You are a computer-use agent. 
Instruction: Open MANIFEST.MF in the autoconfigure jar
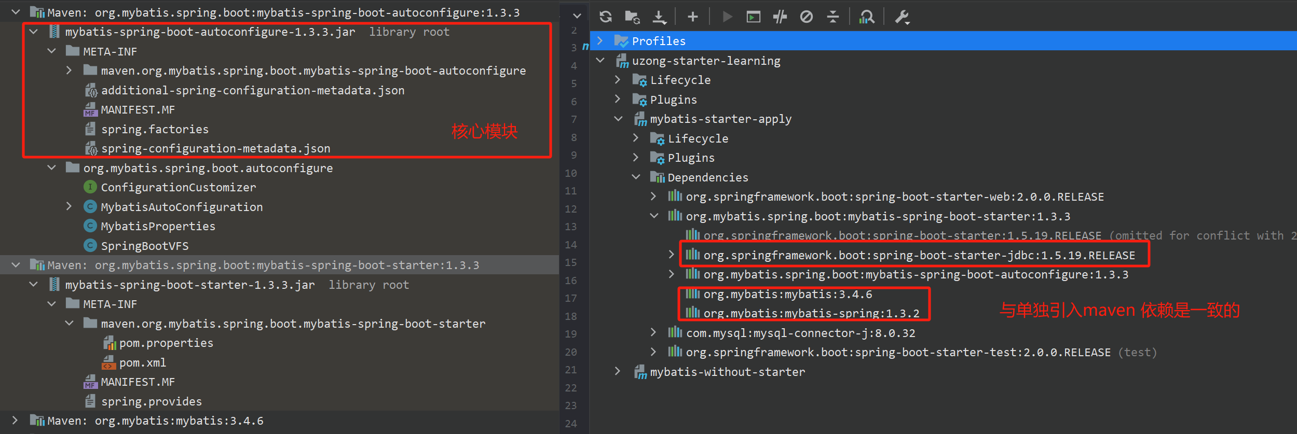(x=138, y=110)
